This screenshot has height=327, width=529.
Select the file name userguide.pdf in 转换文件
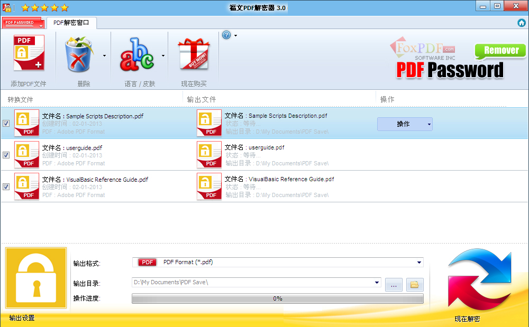(x=84, y=148)
